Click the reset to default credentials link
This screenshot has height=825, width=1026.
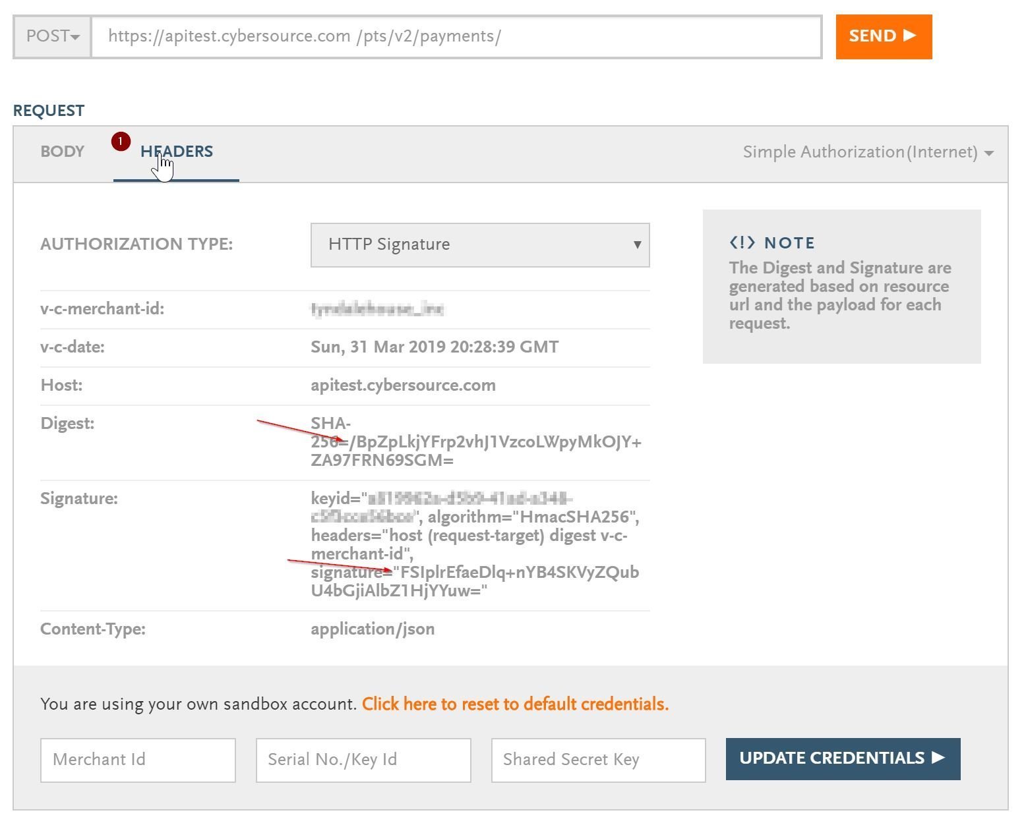click(x=516, y=703)
